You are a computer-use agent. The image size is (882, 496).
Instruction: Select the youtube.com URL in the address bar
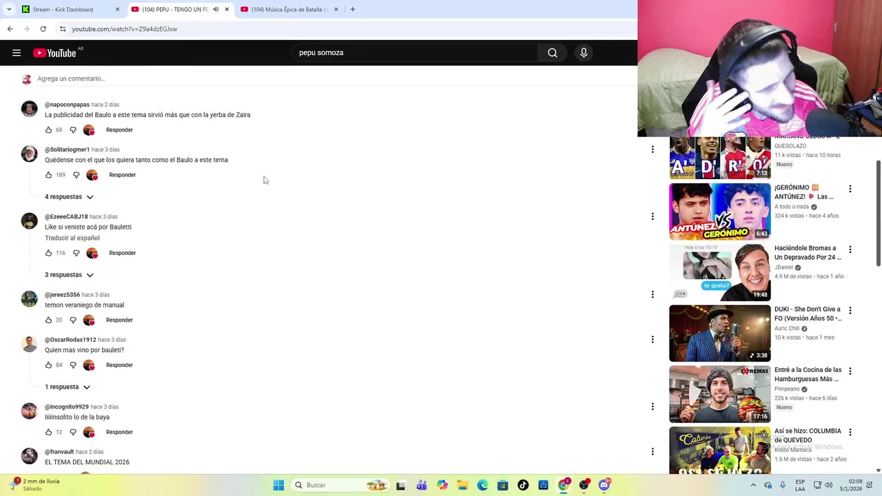coord(125,29)
